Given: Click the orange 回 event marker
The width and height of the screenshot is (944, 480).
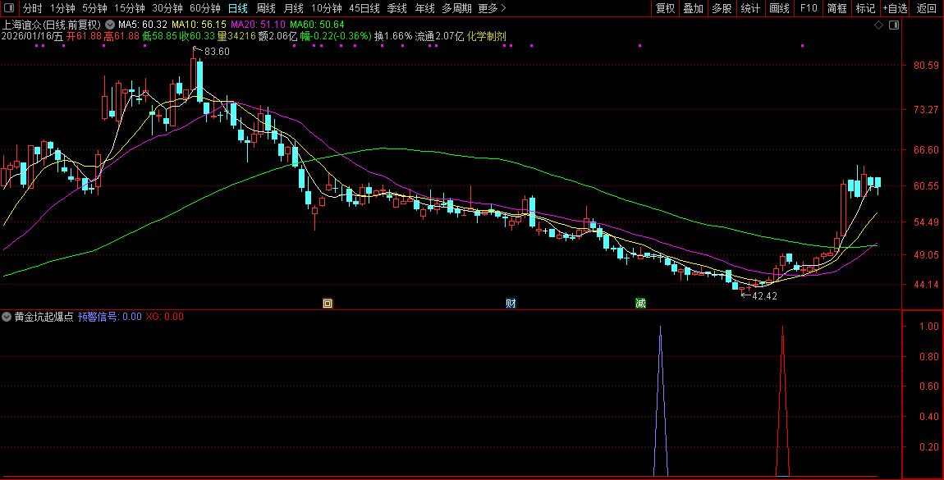Looking at the screenshot, I should coord(328,303).
